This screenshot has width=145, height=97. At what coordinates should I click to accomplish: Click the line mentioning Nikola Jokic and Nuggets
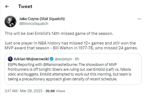[69, 74]
